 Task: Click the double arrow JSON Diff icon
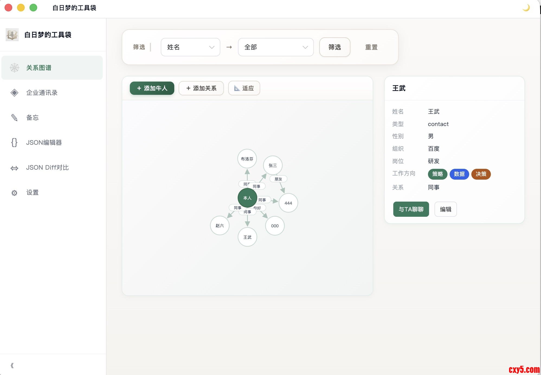pos(14,168)
